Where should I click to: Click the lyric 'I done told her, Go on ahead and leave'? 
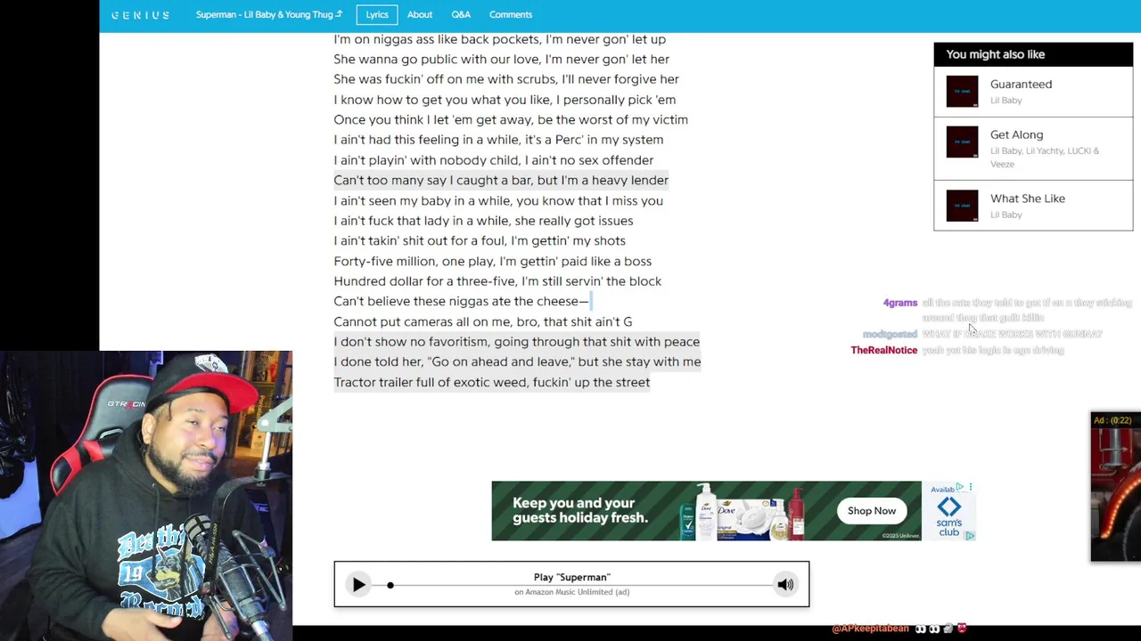click(517, 362)
